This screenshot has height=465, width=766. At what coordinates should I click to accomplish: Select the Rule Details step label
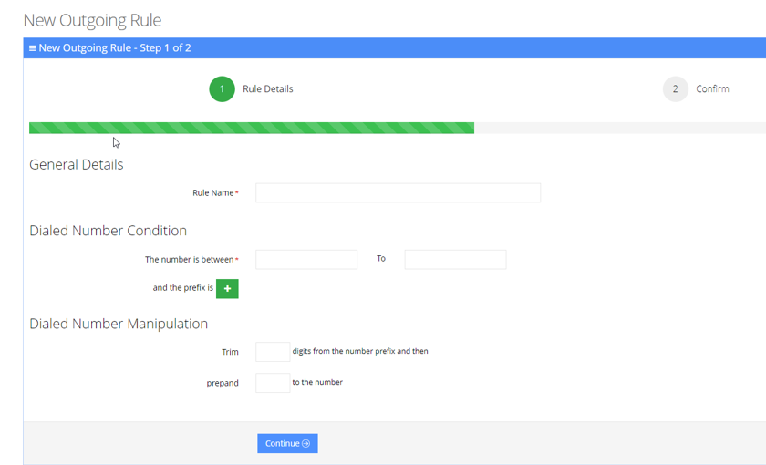267,89
